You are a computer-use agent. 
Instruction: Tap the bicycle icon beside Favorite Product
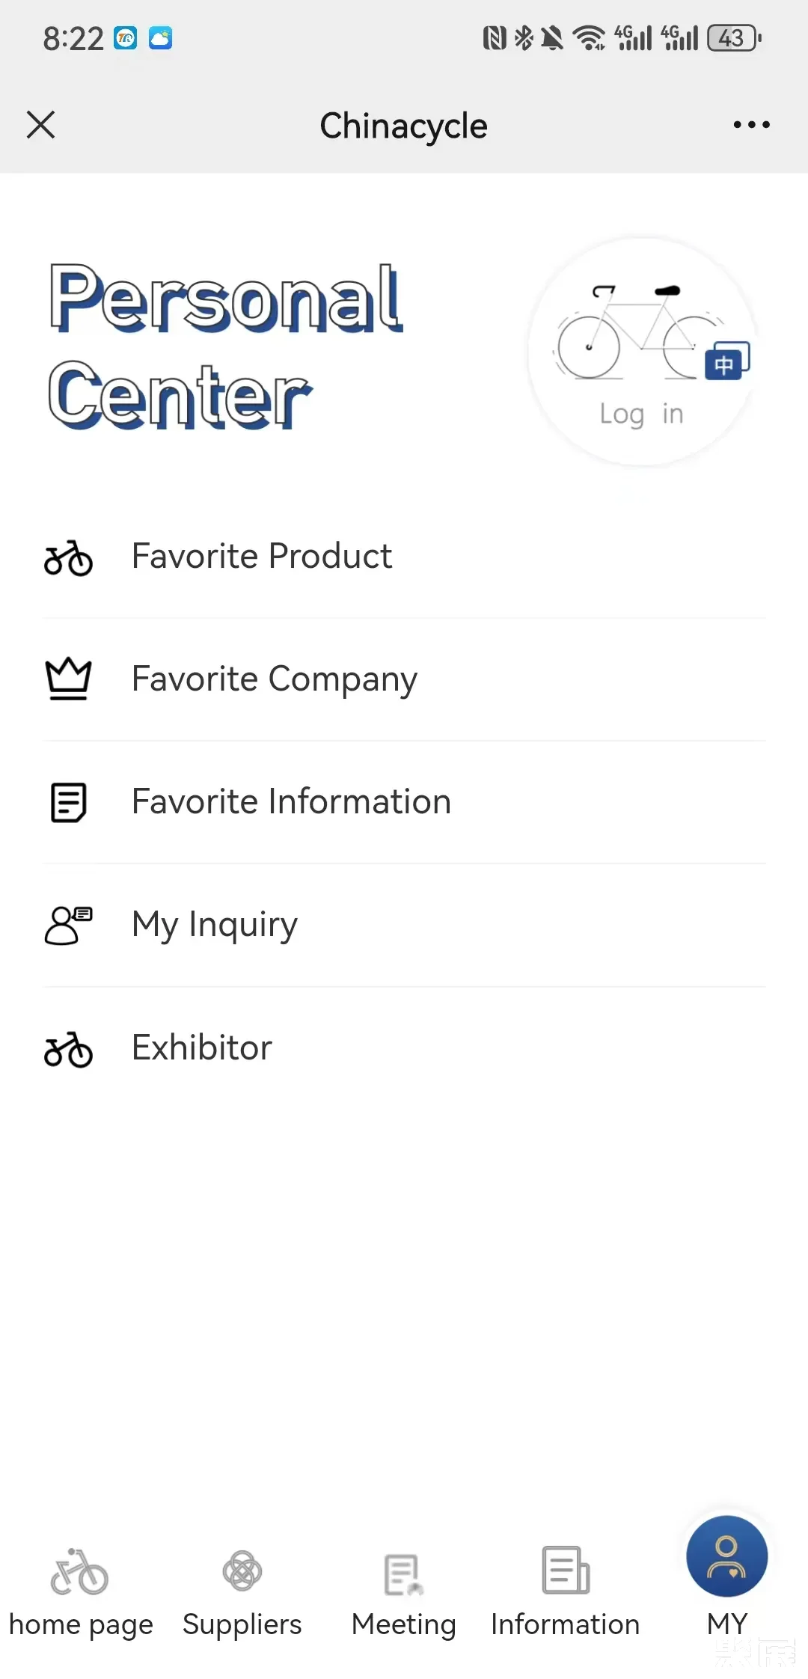(68, 558)
